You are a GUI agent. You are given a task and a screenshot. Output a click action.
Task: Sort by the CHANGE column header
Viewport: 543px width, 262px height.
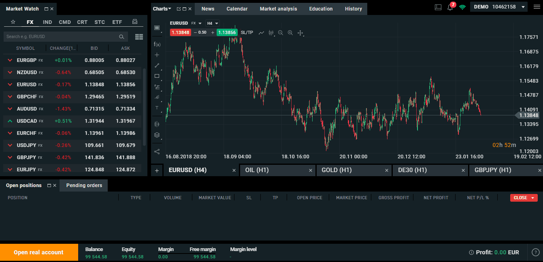[x=63, y=48]
